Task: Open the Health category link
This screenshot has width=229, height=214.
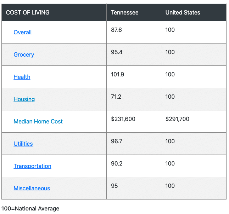Action: [x=22, y=77]
